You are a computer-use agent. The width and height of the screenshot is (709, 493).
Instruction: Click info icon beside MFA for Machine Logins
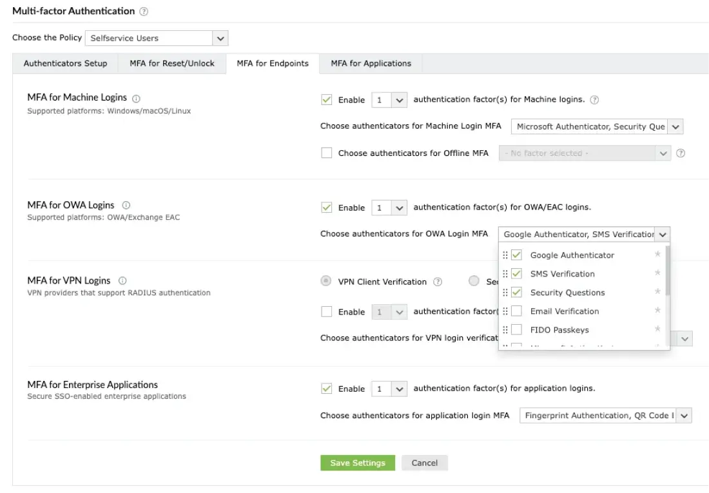(x=136, y=99)
